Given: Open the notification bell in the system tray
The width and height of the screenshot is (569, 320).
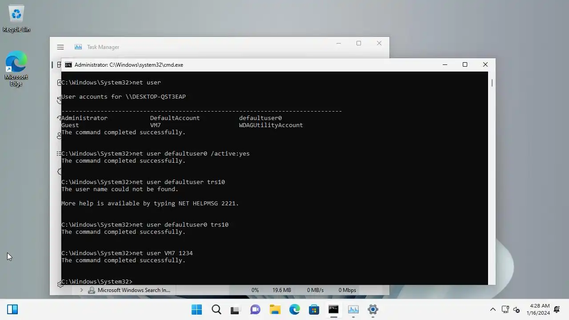Looking at the screenshot, I should click(557, 309).
